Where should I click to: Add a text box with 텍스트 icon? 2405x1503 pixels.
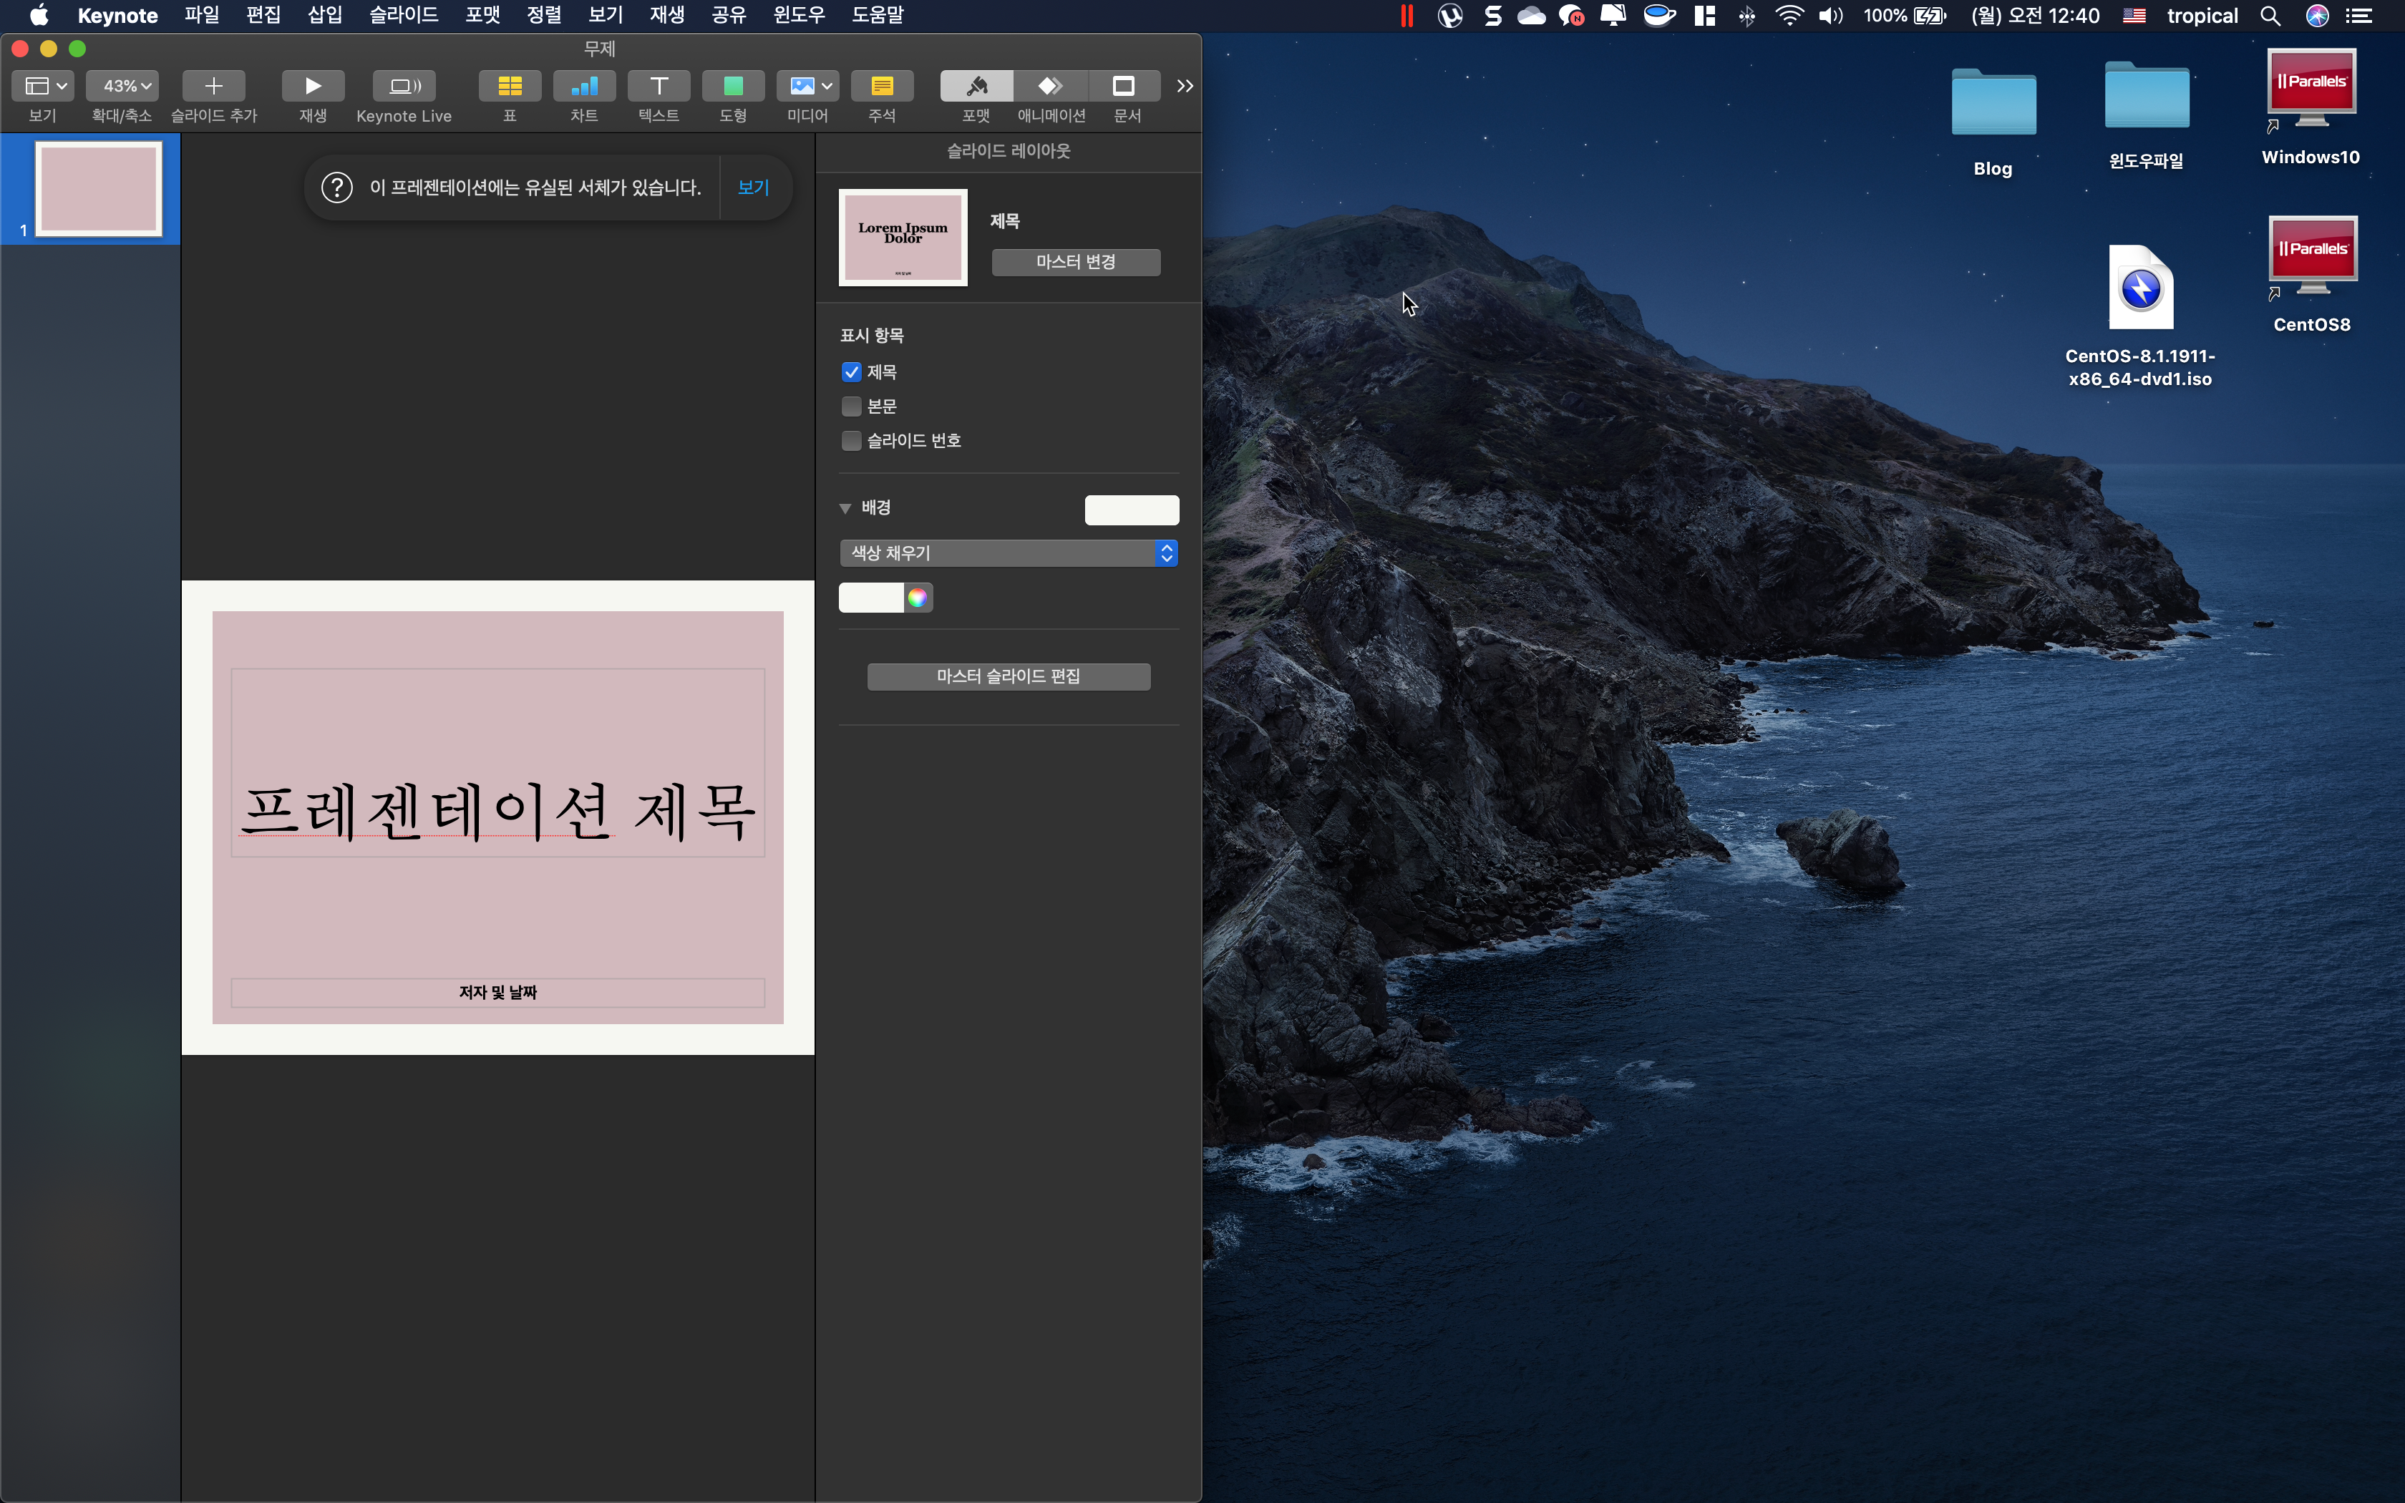click(x=658, y=87)
